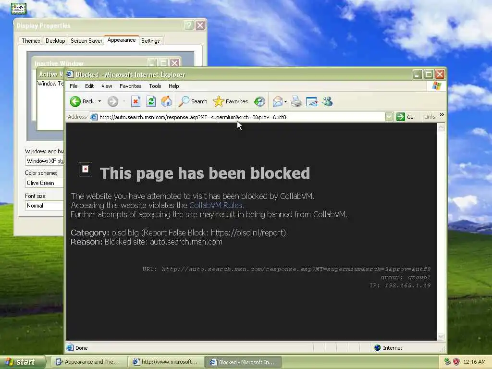
Task: Refresh the page with the green arrows icon
Action: point(151,101)
